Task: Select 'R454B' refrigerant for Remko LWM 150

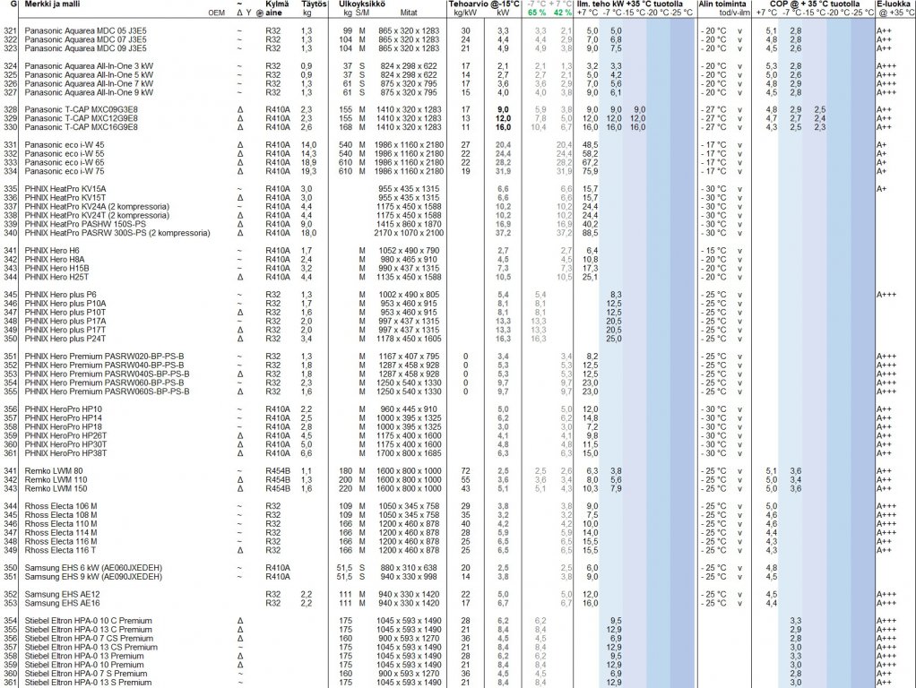Action: point(278,488)
